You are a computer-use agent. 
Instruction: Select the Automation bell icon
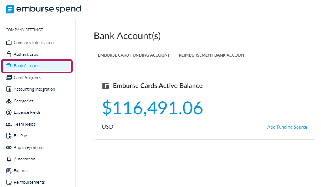(x=9, y=159)
